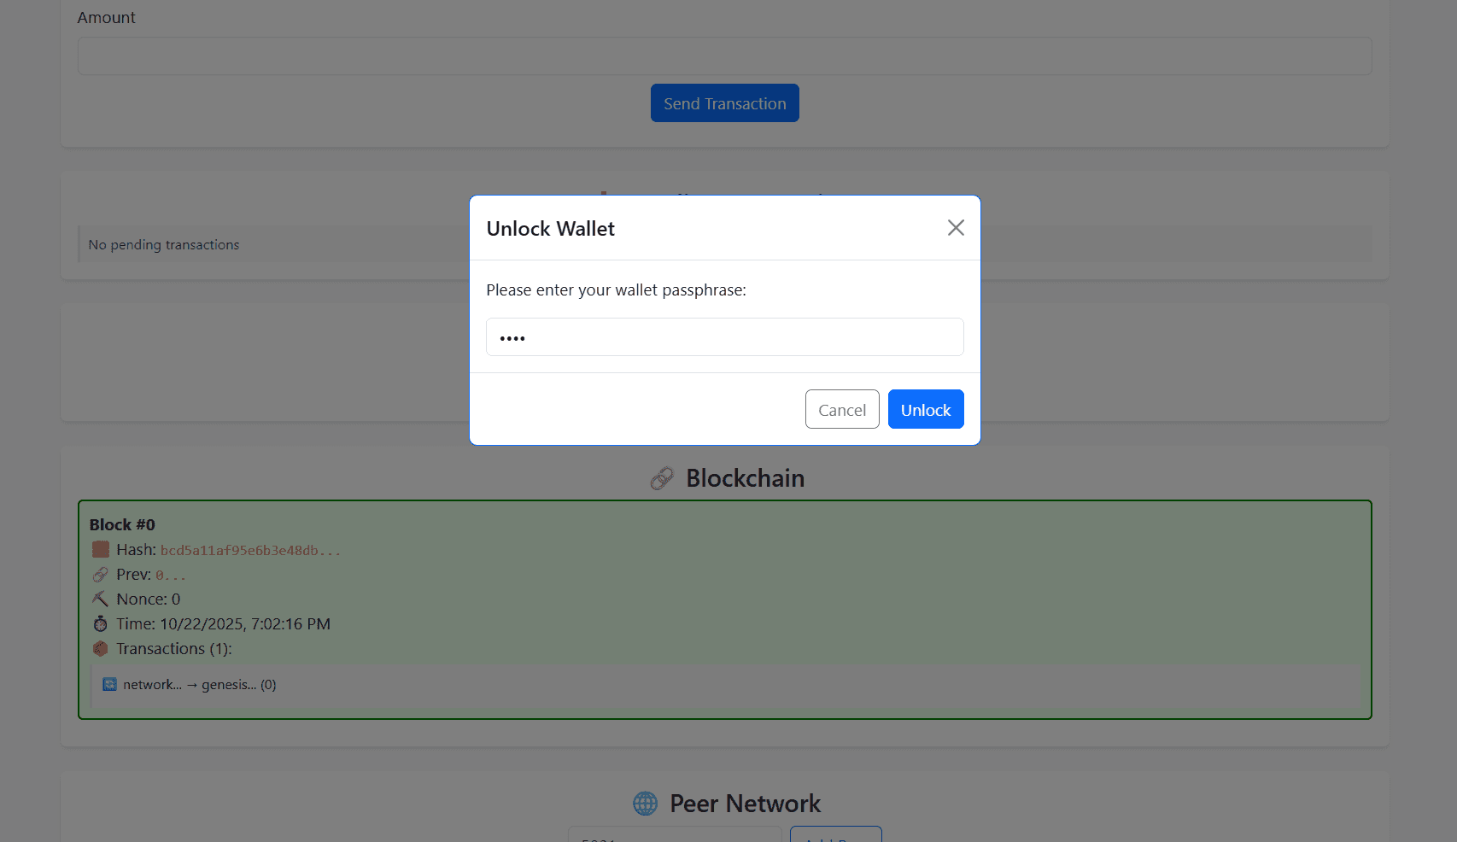Click the Amount input field
Image resolution: width=1457 pixels, height=842 pixels.
[x=724, y=56]
